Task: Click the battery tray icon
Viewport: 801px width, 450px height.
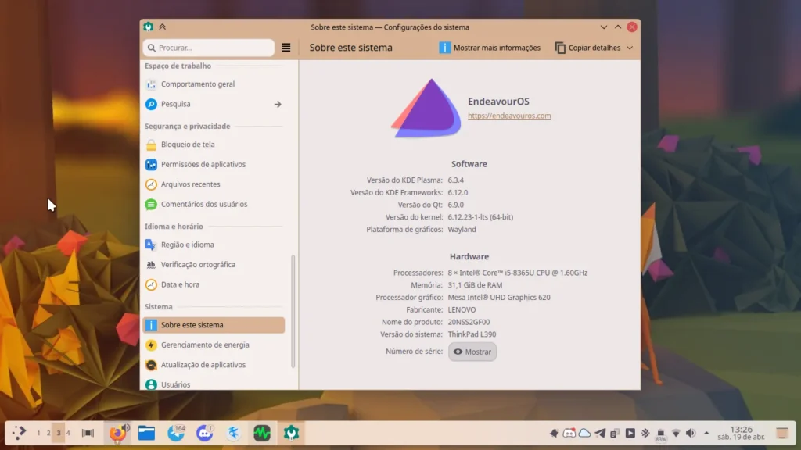Action: pos(660,434)
